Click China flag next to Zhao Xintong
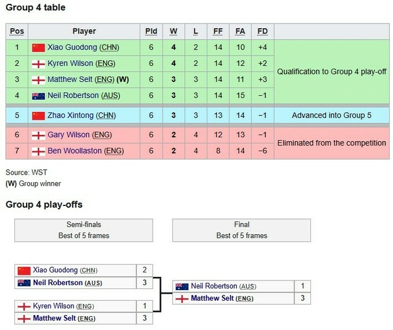Screen dimensions: 393x330 (x=38, y=115)
